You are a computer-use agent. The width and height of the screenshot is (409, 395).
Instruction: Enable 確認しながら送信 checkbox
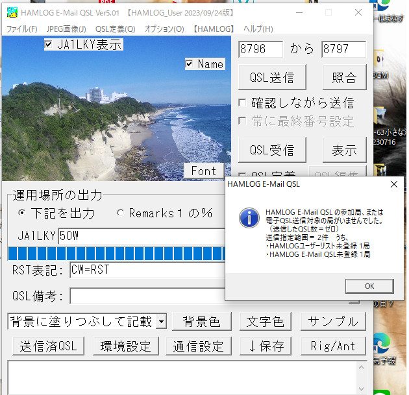coord(243,103)
